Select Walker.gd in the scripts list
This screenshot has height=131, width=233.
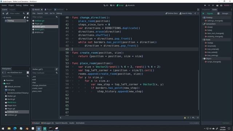point(45,27)
